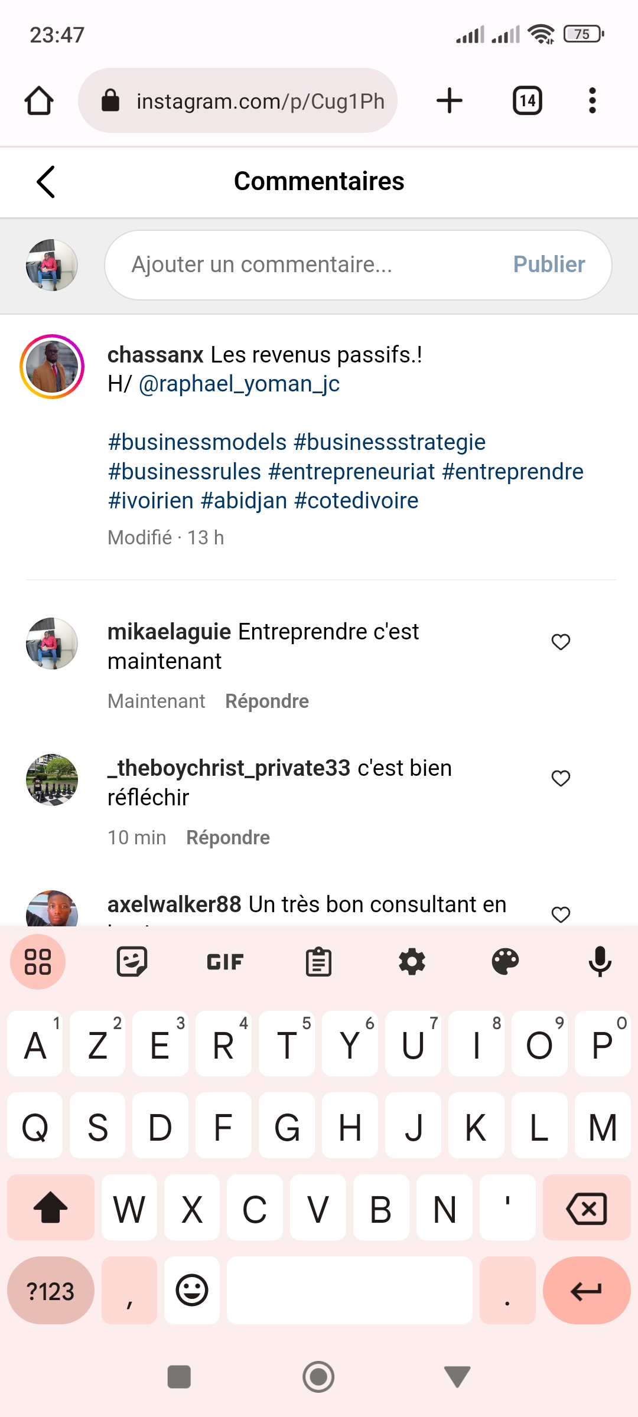Viewport: 638px width, 1417px height.
Task: Open keyboard clipboard
Action: coord(318,962)
